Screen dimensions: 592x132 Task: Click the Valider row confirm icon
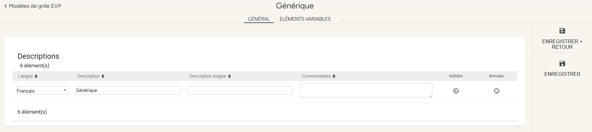tap(456, 91)
